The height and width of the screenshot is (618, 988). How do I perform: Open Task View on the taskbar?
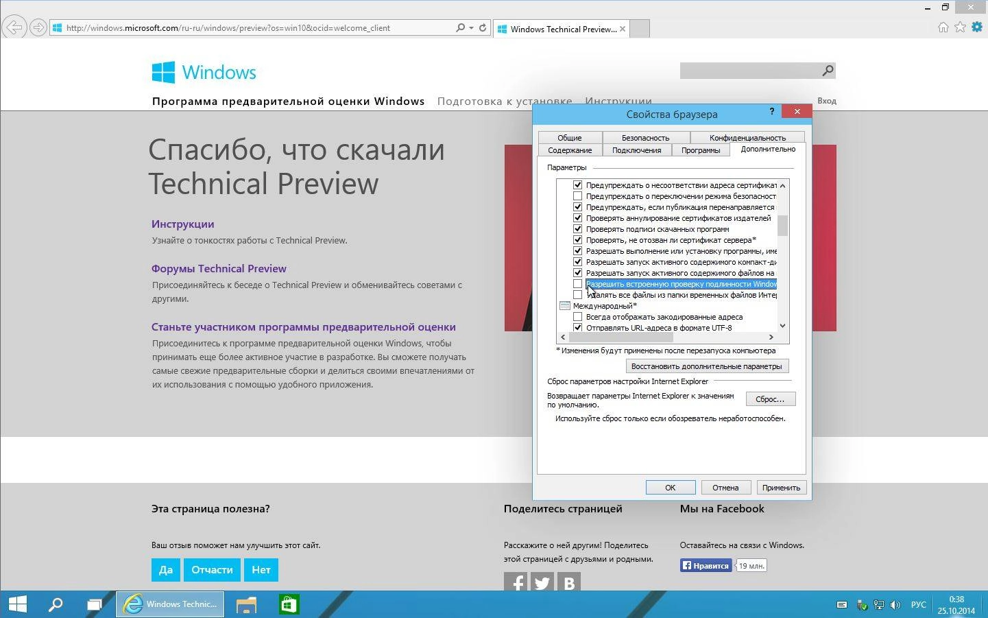94,604
